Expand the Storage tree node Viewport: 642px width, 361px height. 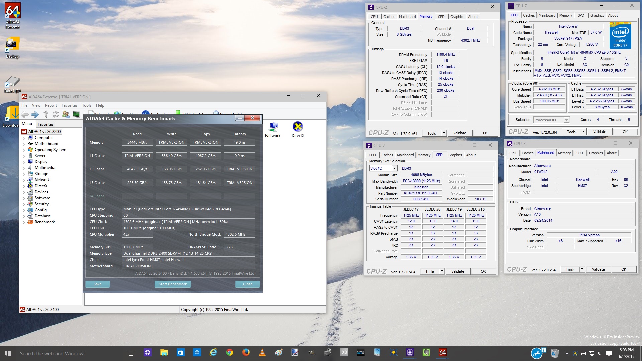[24, 174]
